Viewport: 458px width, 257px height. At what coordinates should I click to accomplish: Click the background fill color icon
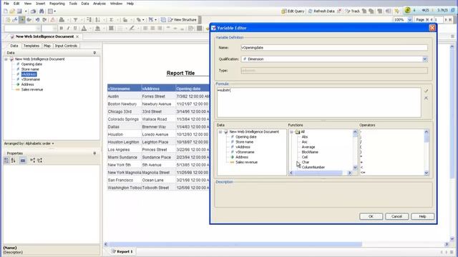(97, 29)
